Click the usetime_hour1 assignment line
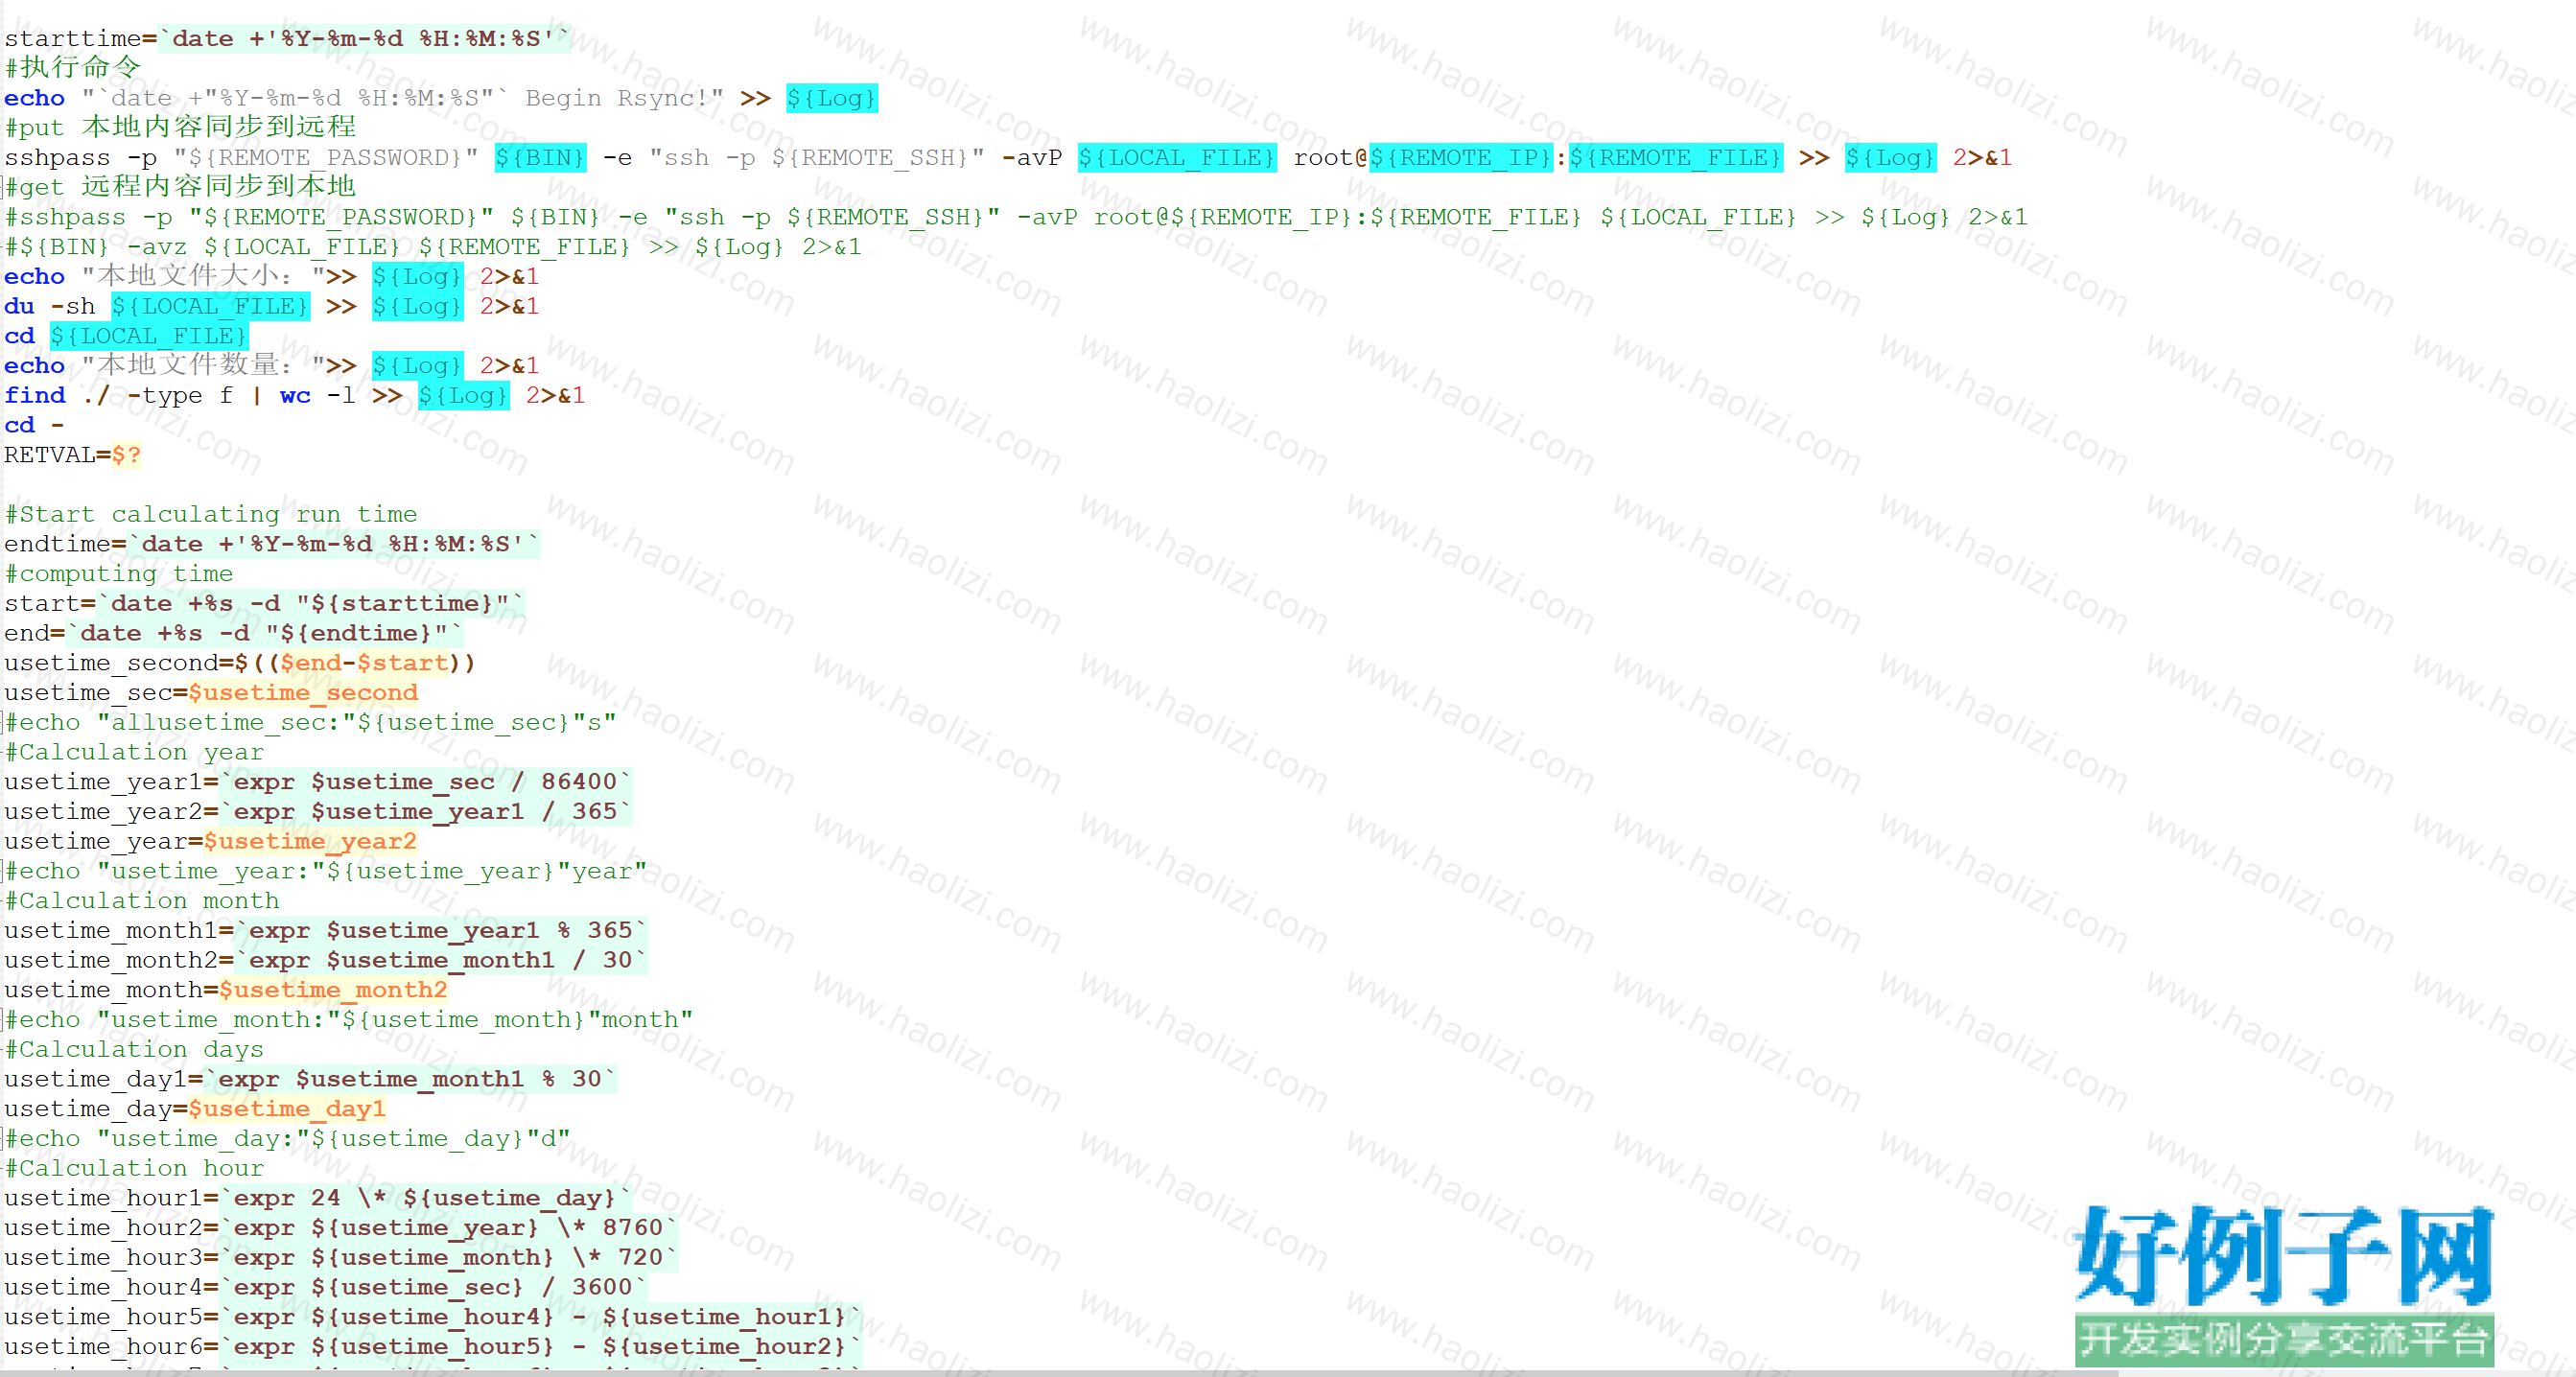Viewport: 2576px width, 1377px height. [x=318, y=1198]
